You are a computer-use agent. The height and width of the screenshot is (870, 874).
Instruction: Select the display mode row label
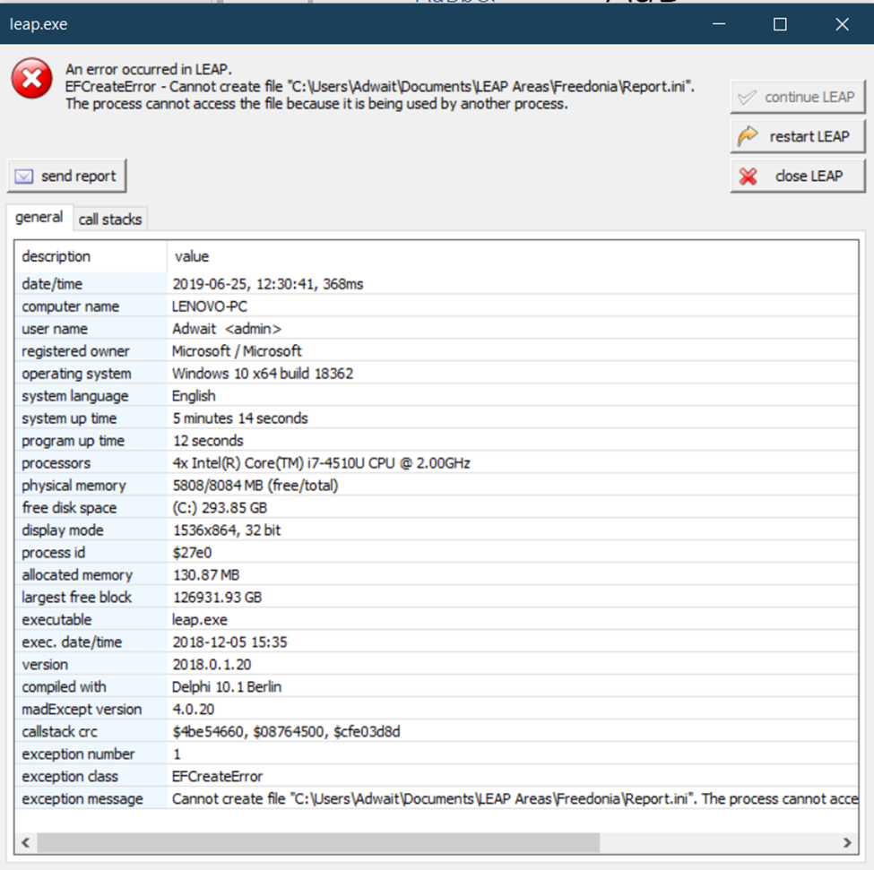(x=63, y=530)
